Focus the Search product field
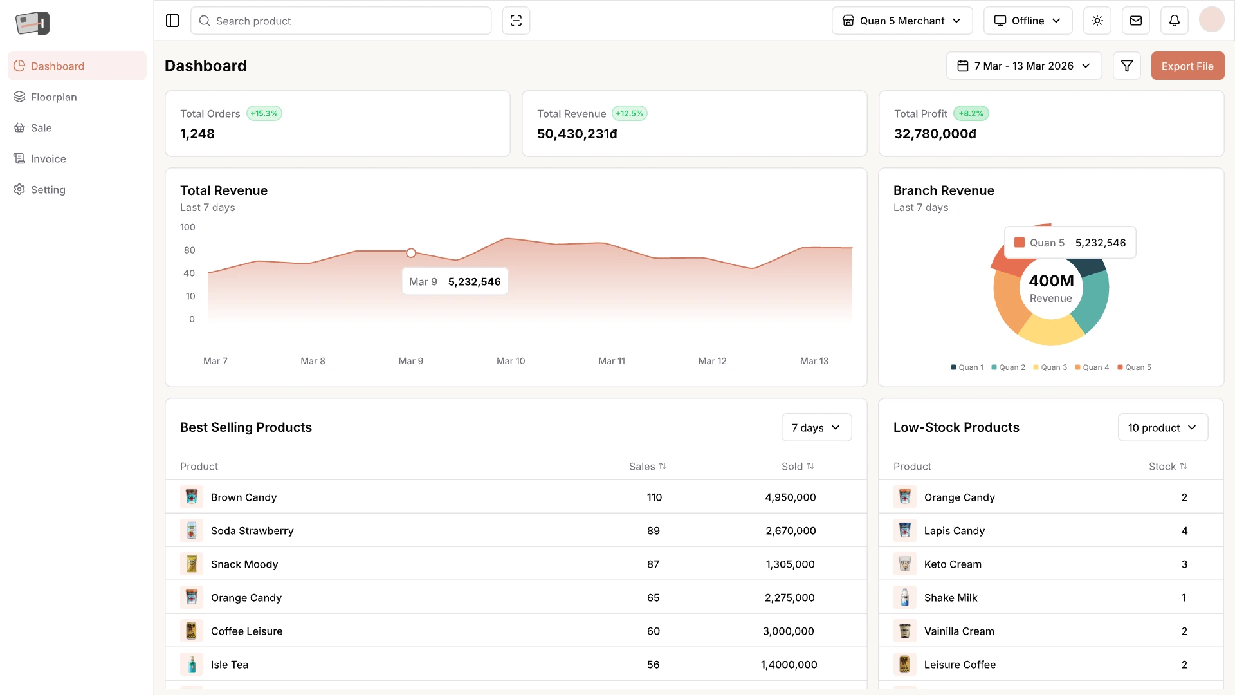This screenshot has width=1235, height=695. click(x=341, y=21)
